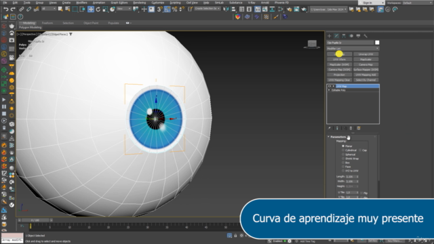The width and height of the screenshot is (434, 244).
Task: Click the UVW Mapping Clear button
Action: pos(339,80)
